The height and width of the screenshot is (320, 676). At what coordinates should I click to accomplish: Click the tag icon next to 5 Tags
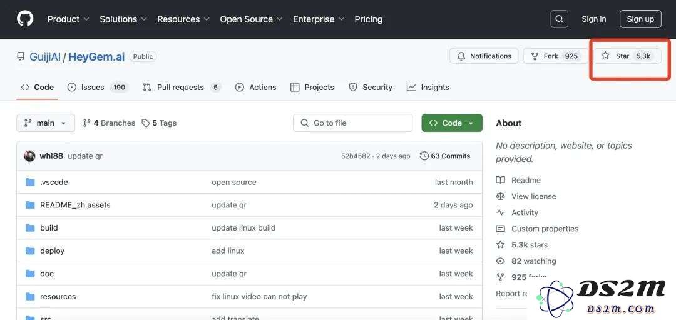tap(146, 123)
